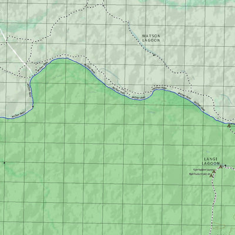Click the black point marker right of Langi Lagoon
This screenshot has width=235, height=235.
pyautogui.click(x=226, y=166)
